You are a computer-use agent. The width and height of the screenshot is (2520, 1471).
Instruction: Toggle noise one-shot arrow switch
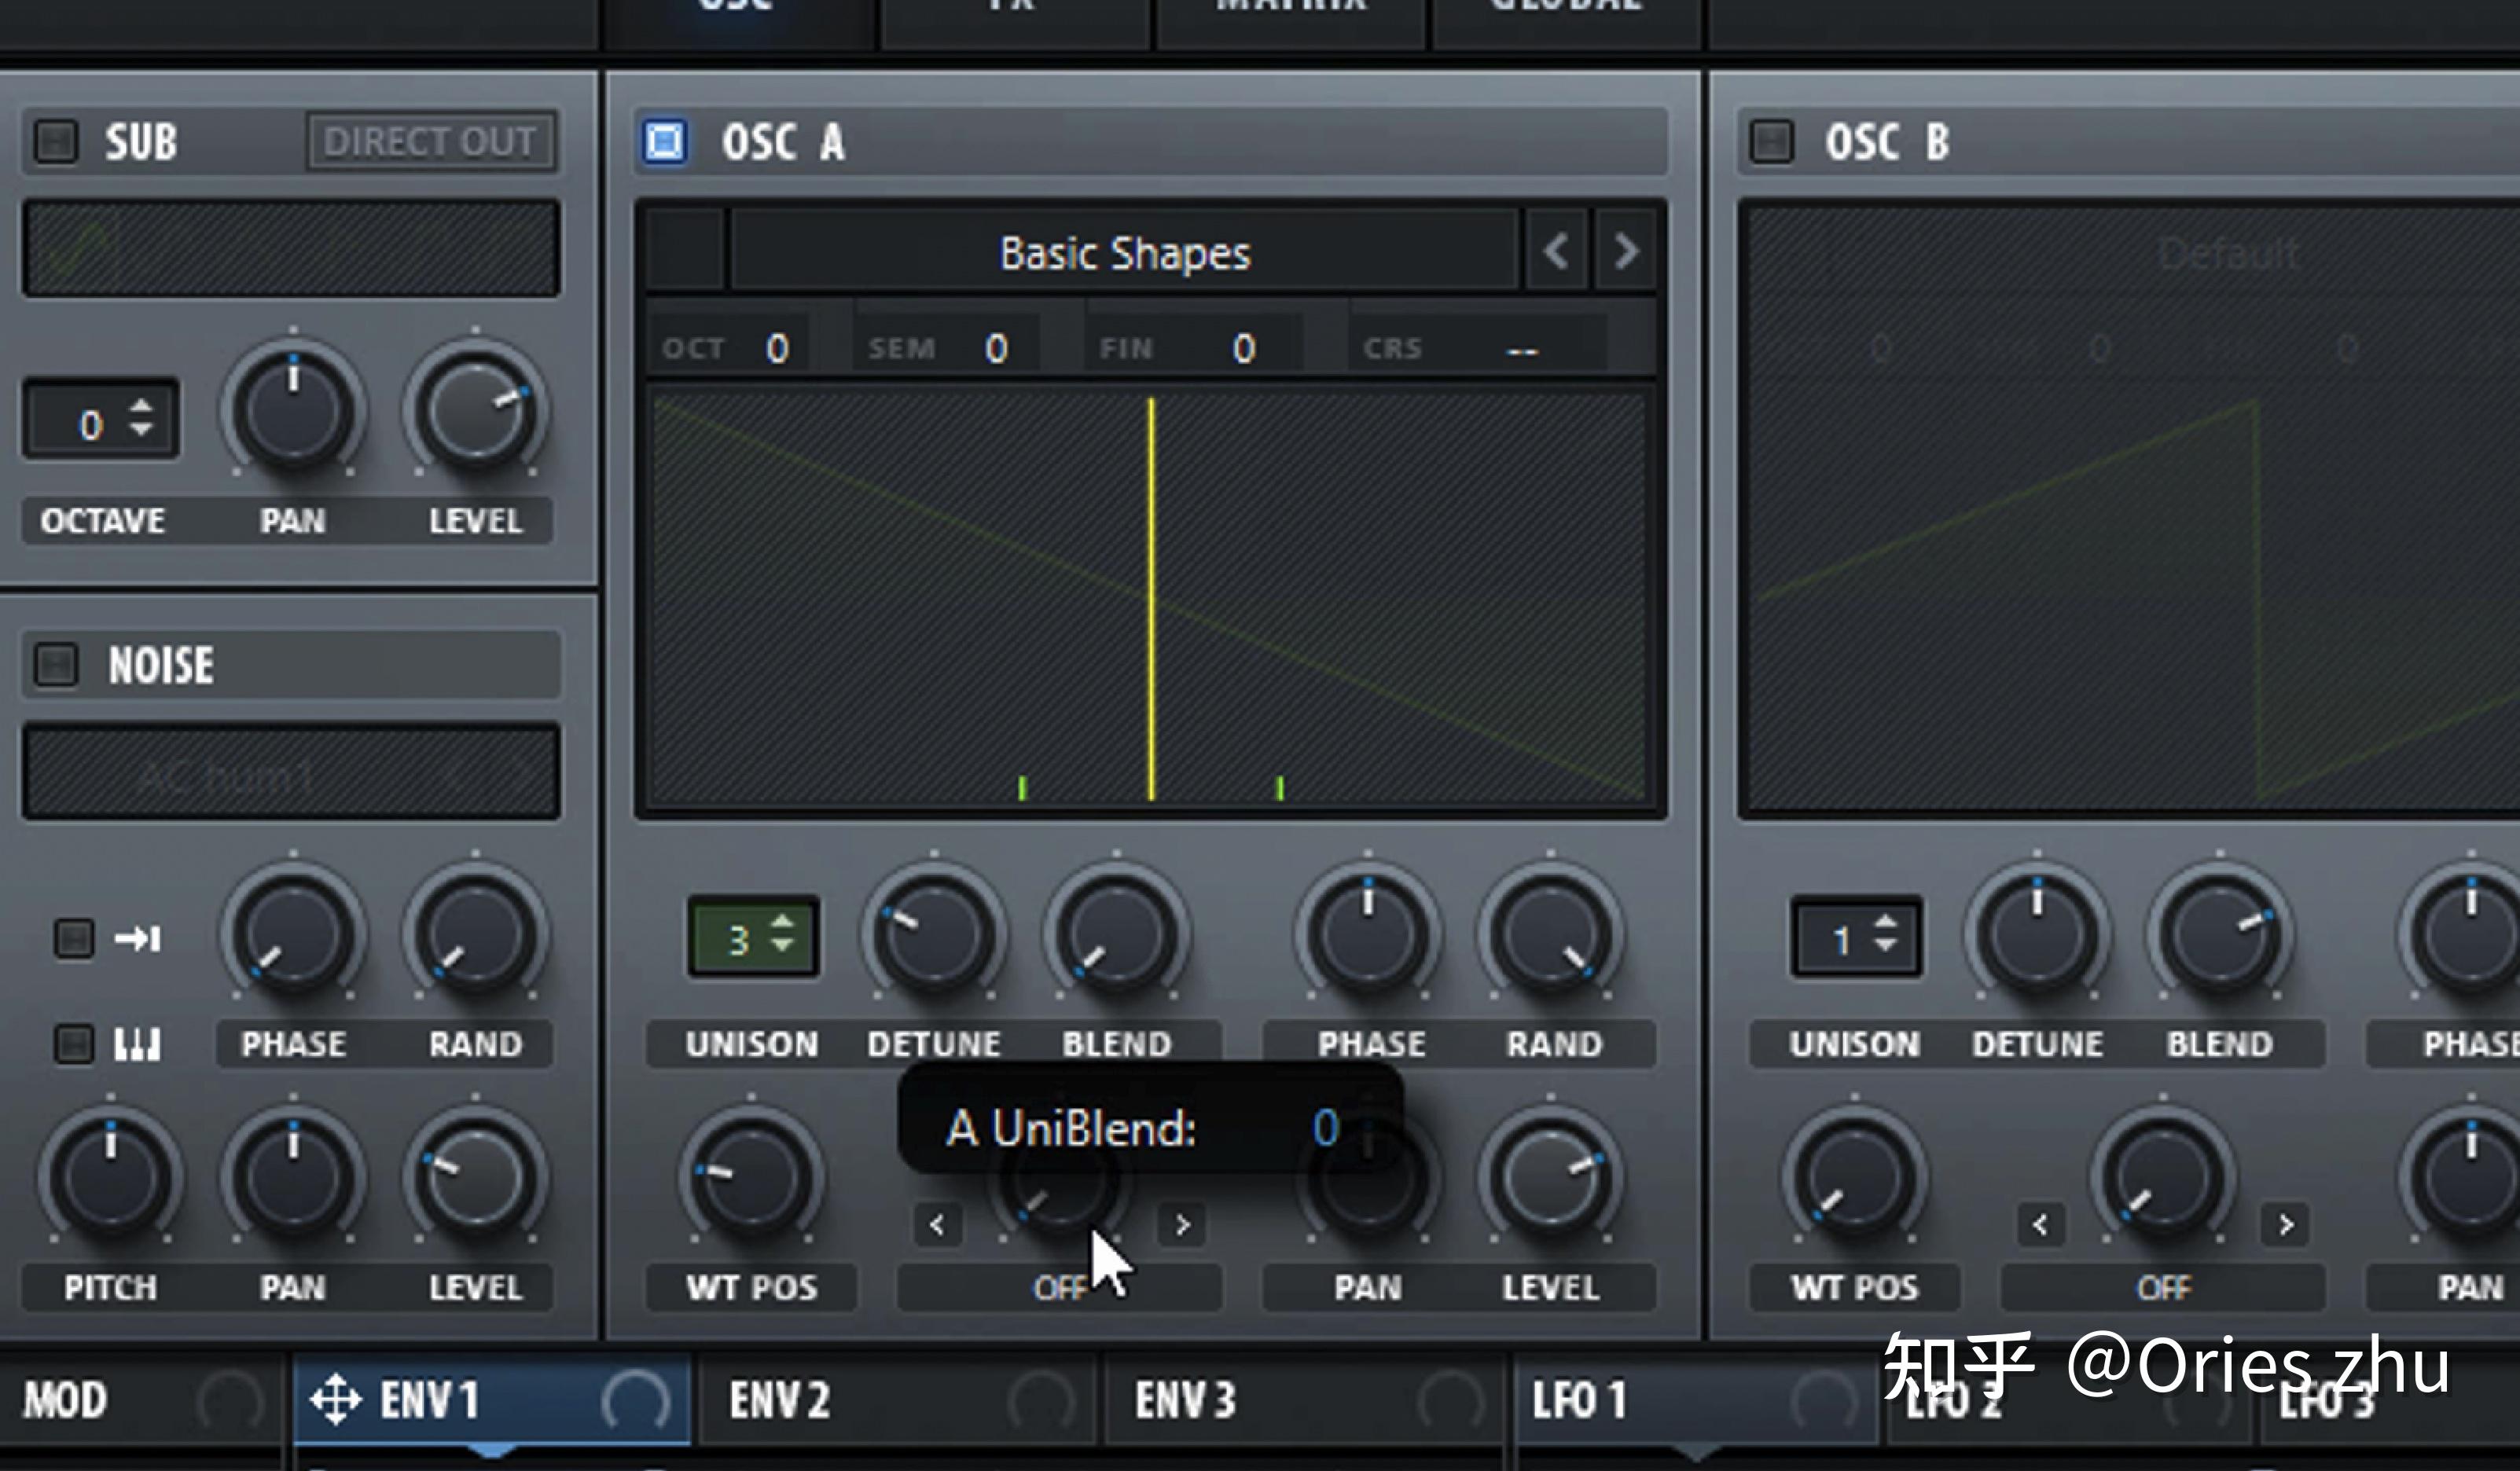[x=74, y=938]
